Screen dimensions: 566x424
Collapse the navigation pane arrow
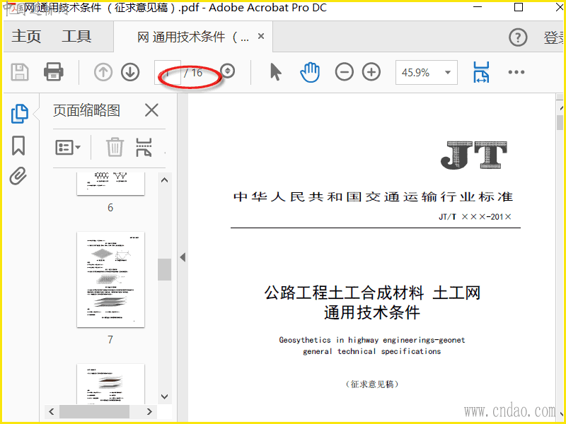point(183,257)
